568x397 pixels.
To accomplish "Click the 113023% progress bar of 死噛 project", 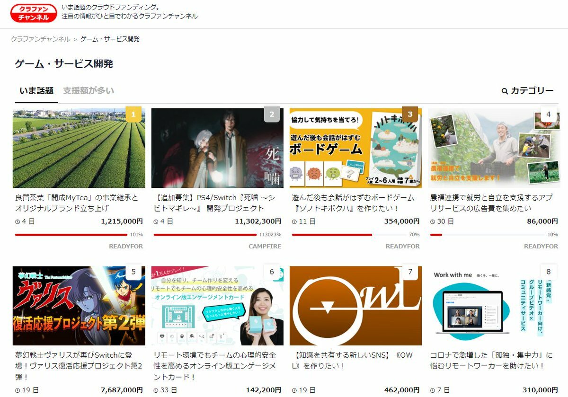I will (x=205, y=234).
